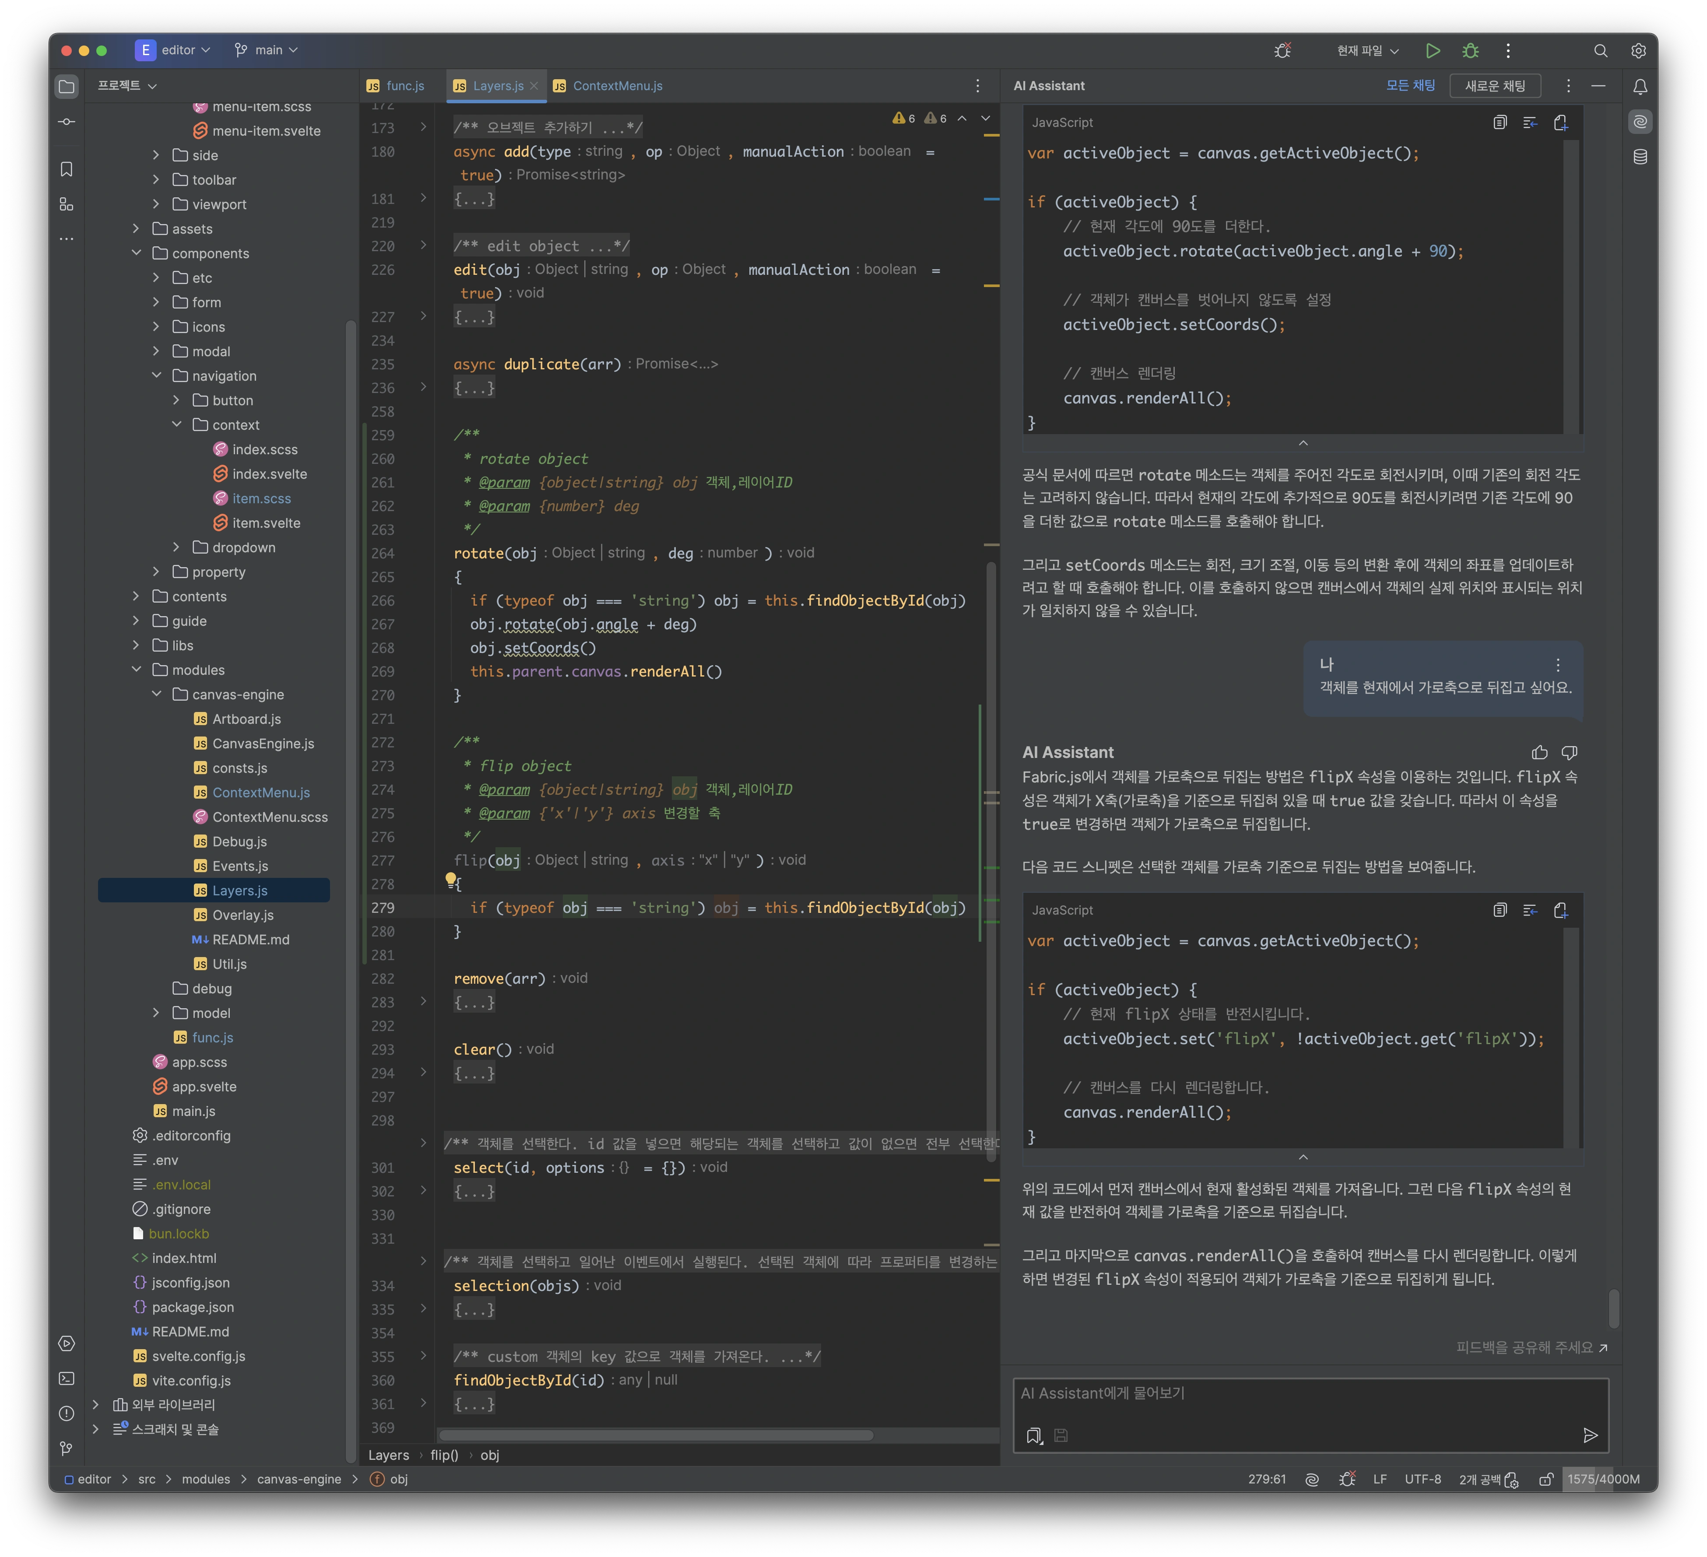Open the Problems tool window icon
Screen dimensions: 1707x1557
[x=67, y=1413]
